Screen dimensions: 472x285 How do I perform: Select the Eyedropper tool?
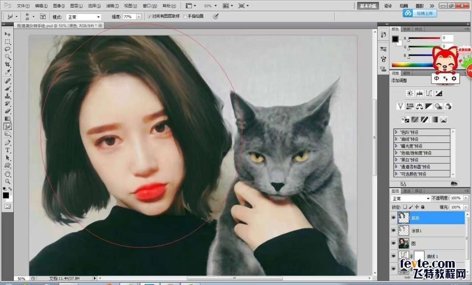point(8,72)
